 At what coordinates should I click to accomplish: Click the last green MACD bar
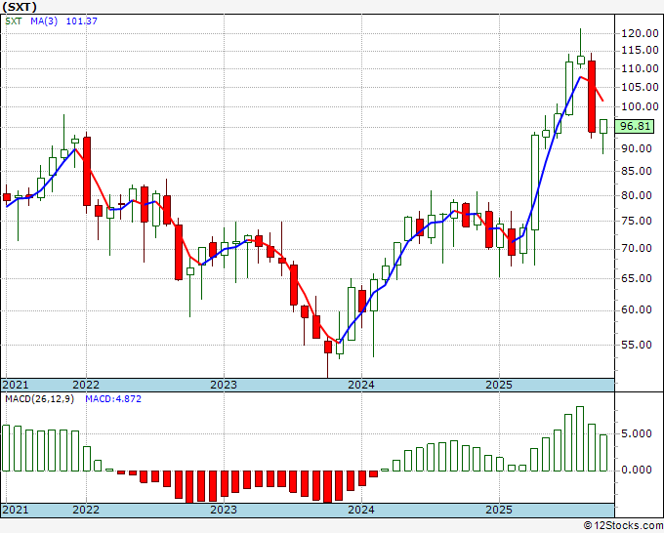coord(603,453)
